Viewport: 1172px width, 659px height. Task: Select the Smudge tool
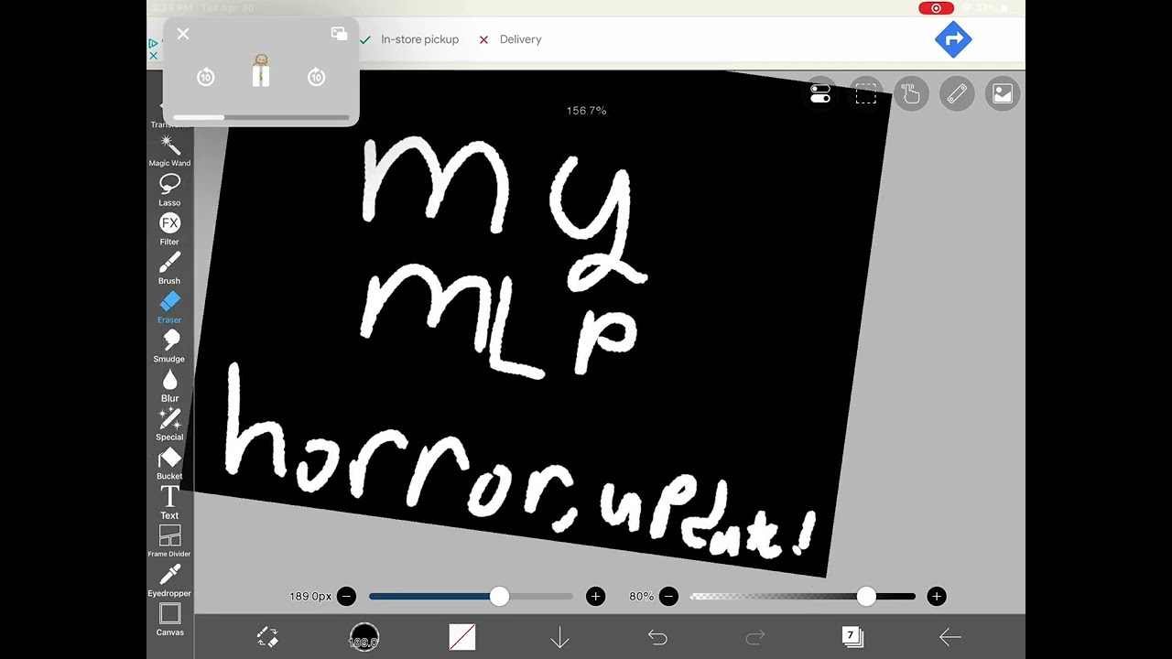tap(169, 346)
